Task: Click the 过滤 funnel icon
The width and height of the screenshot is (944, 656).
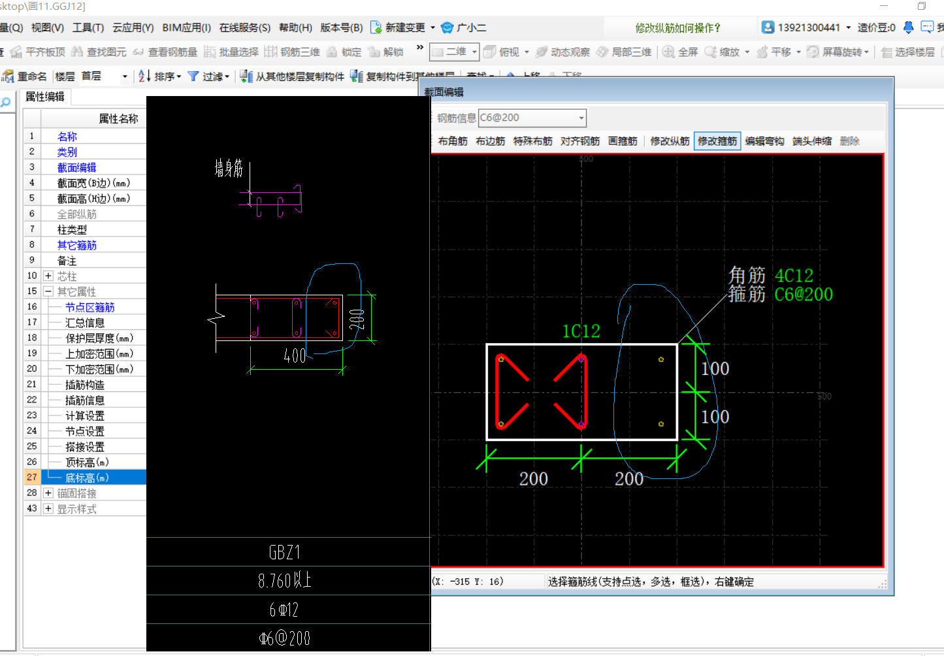Action: (193, 76)
